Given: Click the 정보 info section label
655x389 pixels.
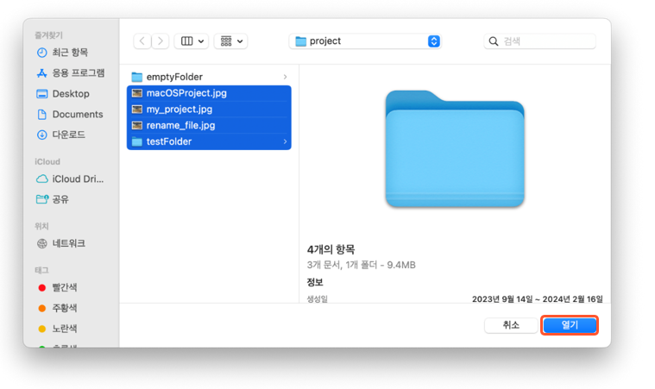Looking at the screenshot, I should click(315, 282).
